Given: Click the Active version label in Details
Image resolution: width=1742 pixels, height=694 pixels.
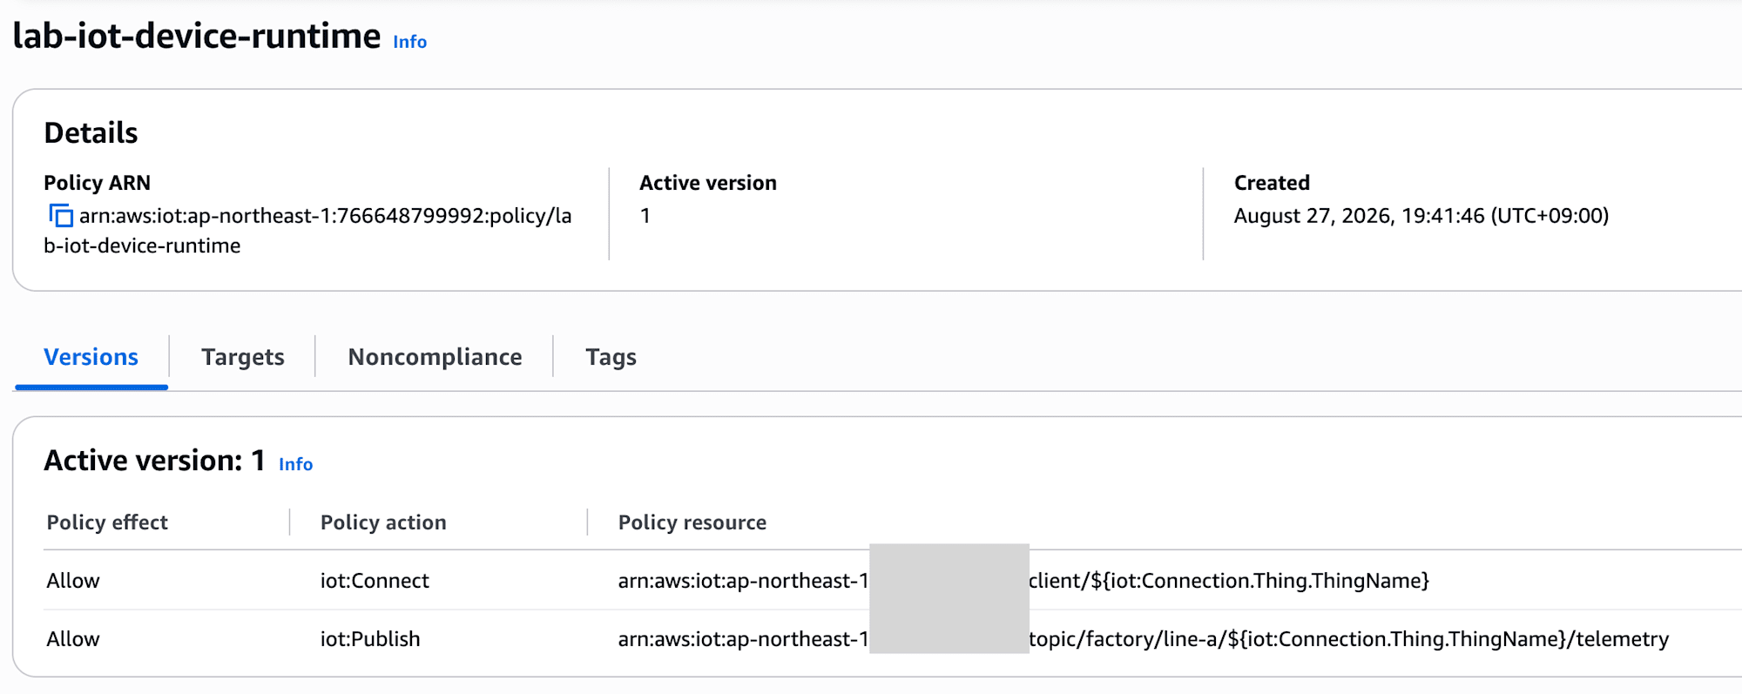Looking at the screenshot, I should [x=708, y=183].
